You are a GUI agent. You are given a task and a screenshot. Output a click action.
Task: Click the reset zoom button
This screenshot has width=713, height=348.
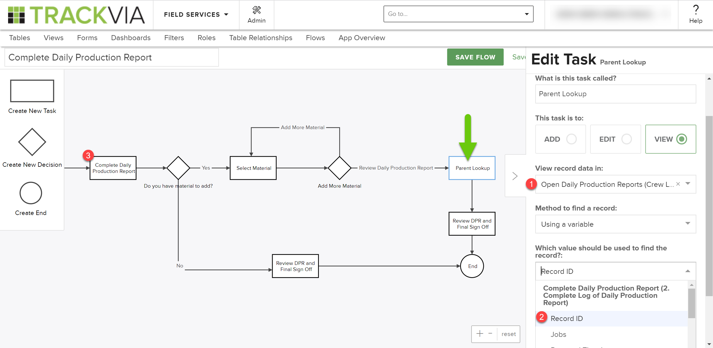[509, 334]
